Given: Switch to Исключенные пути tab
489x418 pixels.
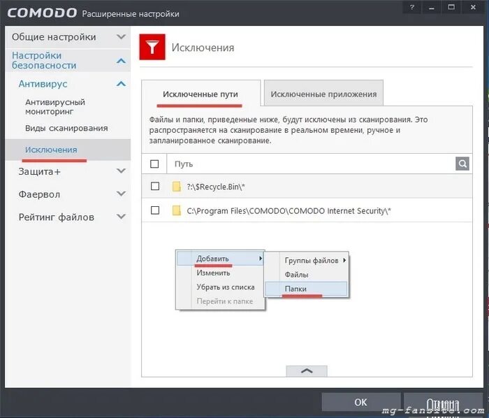Looking at the screenshot, I should pyautogui.click(x=200, y=94).
